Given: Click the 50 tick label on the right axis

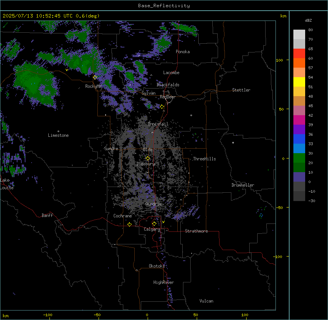Looking at the screenshot, I should click(281, 109).
